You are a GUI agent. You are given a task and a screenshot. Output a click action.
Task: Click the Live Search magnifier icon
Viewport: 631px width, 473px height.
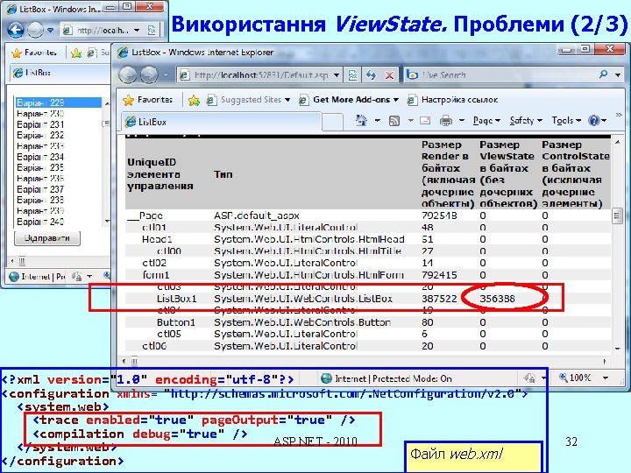[x=604, y=74]
